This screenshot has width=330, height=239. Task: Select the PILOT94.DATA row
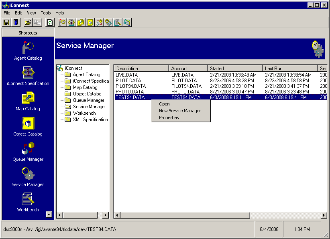pyautogui.click(x=130, y=86)
